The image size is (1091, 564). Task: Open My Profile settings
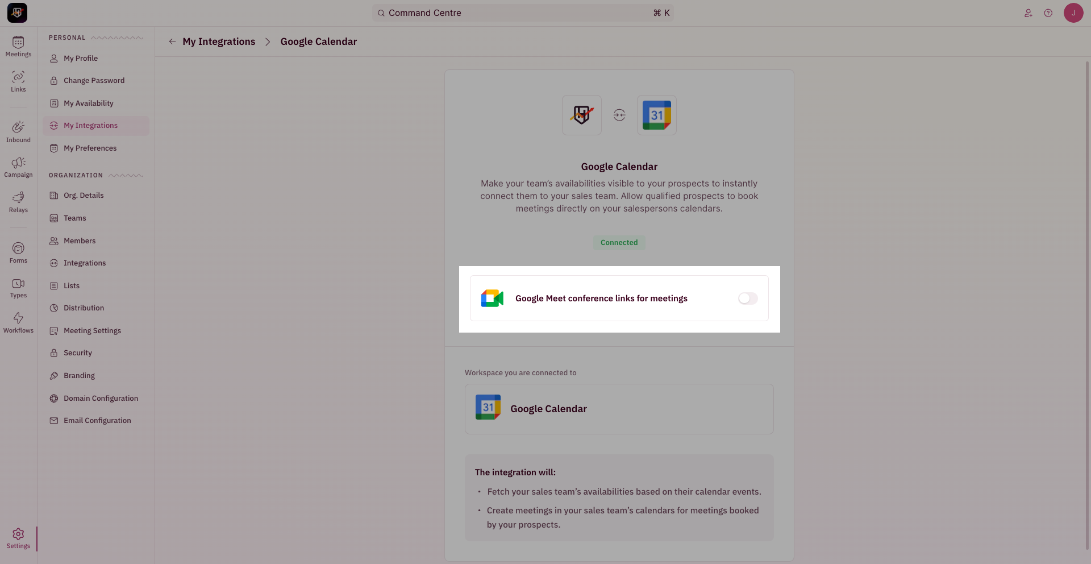point(95,58)
